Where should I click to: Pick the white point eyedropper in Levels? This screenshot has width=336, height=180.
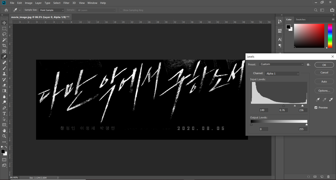pos(331,99)
